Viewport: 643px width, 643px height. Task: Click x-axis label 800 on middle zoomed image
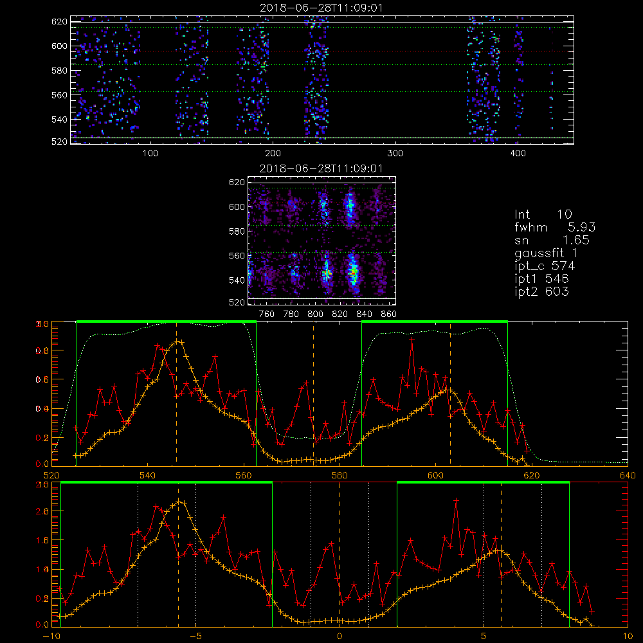[x=315, y=314]
